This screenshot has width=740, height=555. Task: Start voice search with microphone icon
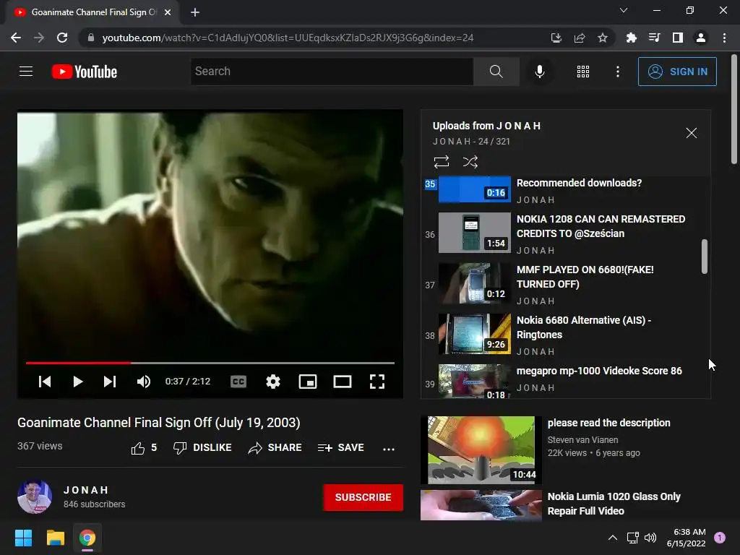[x=539, y=72]
